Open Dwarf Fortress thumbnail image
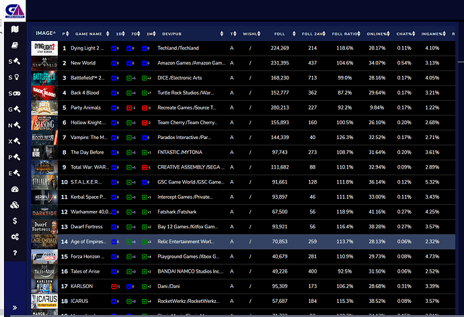 pos(44,226)
